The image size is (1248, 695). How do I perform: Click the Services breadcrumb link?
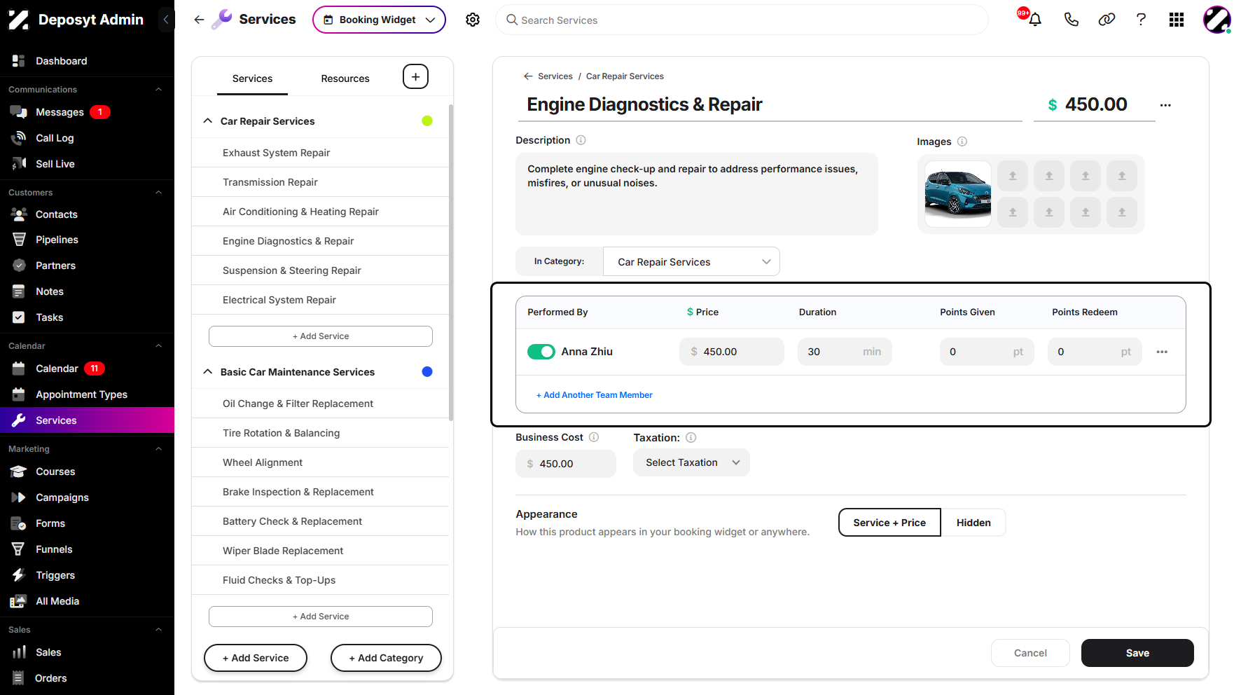555,76
